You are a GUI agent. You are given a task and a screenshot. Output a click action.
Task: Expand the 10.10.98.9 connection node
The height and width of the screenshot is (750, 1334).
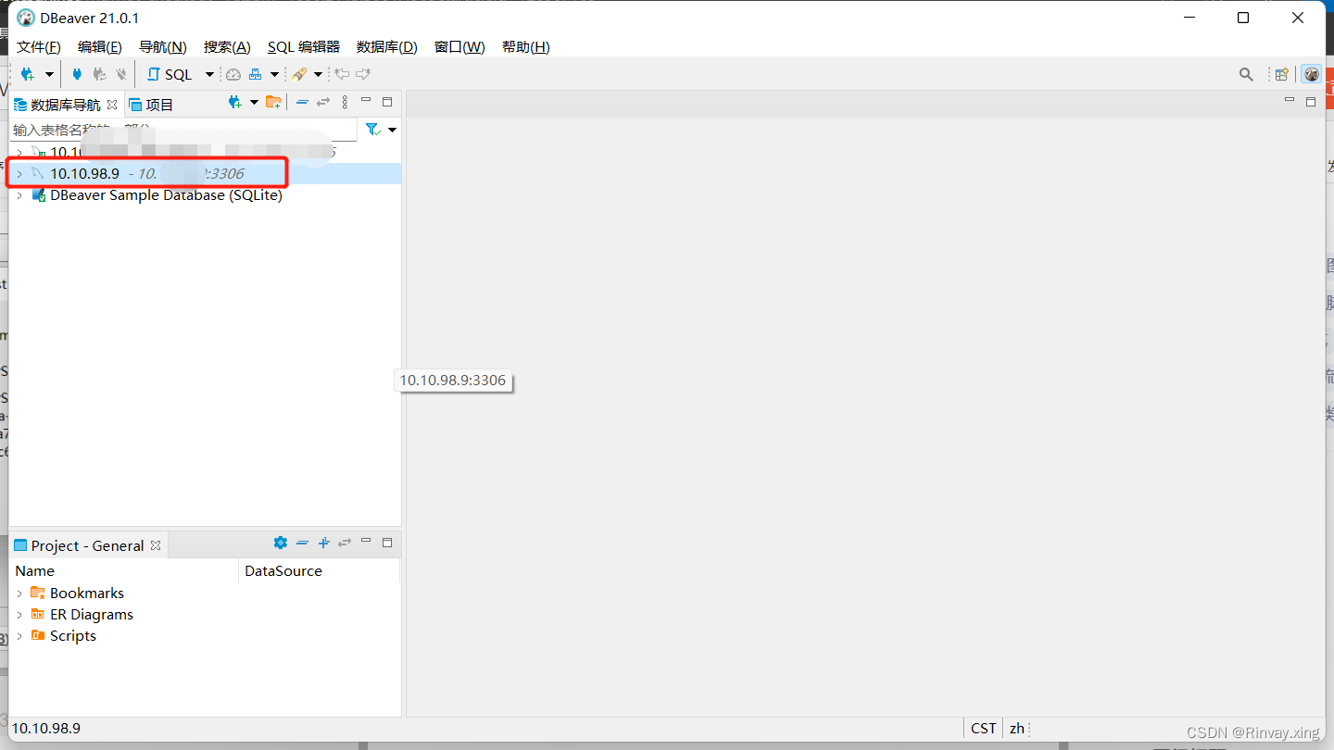19,173
